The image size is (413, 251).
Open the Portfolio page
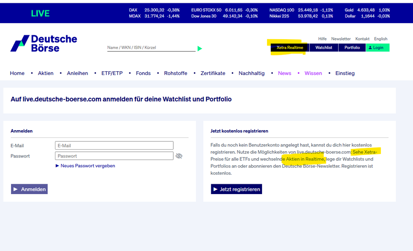pyautogui.click(x=352, y=48)
